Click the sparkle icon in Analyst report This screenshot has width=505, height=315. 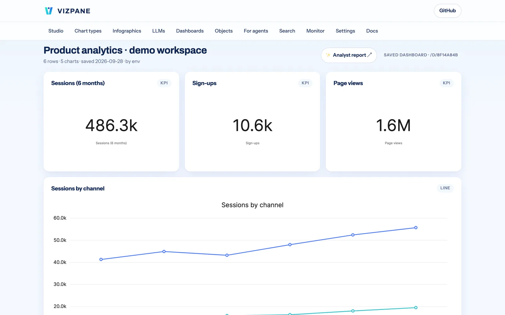tap(328, 55)
